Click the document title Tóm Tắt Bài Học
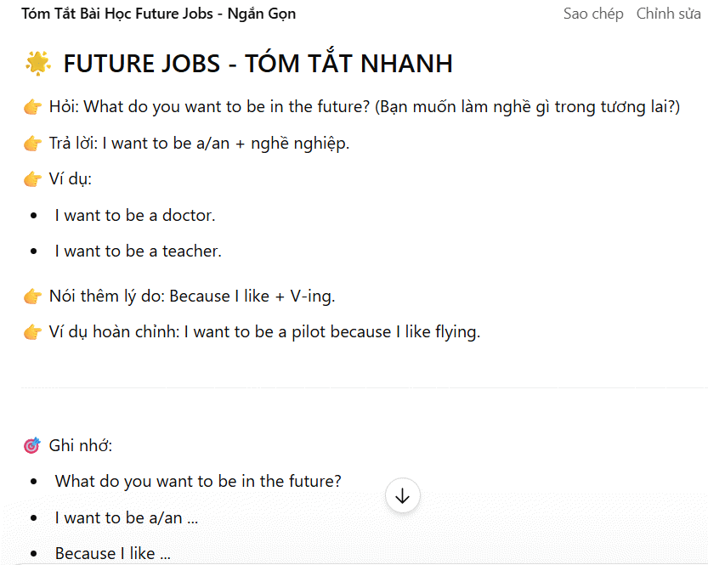 (159, 14)
